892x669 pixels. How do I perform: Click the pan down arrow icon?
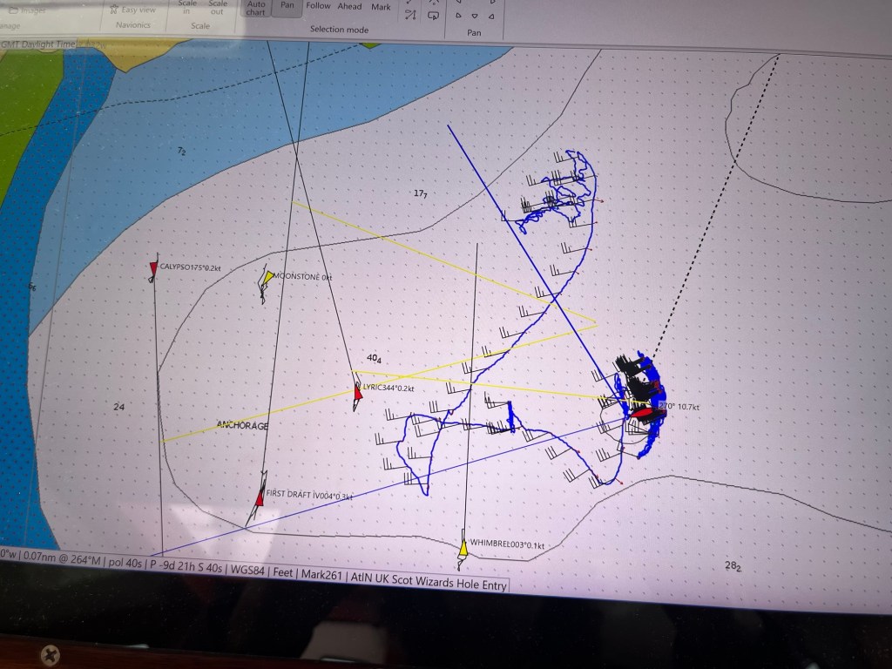coord(475,17)
